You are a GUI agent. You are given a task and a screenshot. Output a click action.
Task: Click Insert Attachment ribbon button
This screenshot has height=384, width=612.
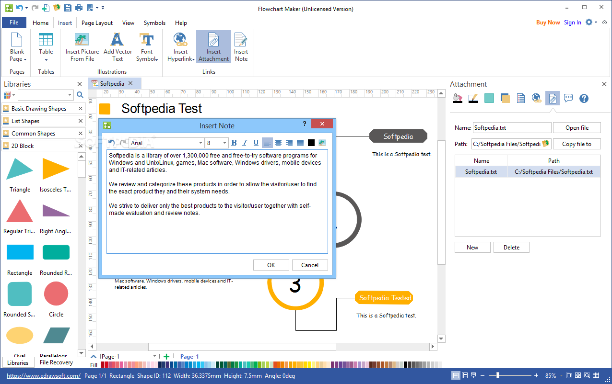click(213, 47)
